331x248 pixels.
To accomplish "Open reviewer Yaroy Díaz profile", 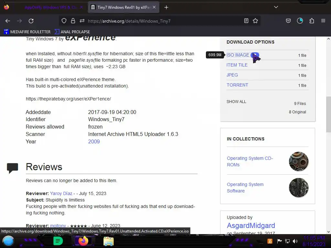I will click(61, 193).
